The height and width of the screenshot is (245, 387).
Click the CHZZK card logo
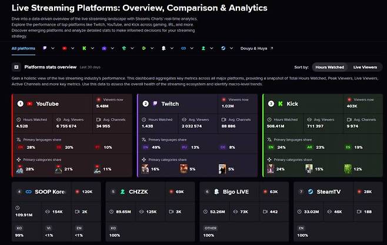(x=122, y=192)
